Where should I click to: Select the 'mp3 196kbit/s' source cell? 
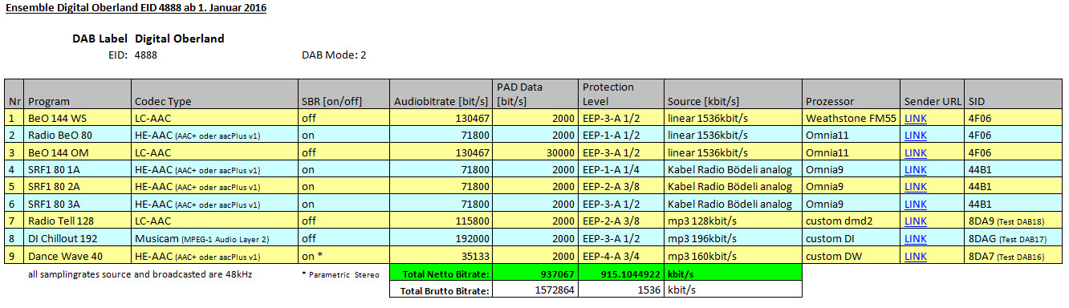[x=734, y=238]
